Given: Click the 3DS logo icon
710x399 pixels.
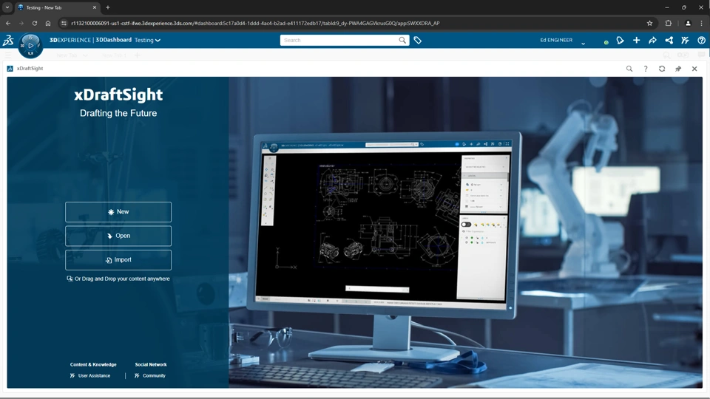Looking at the screenshot, I should pos(9,40).
